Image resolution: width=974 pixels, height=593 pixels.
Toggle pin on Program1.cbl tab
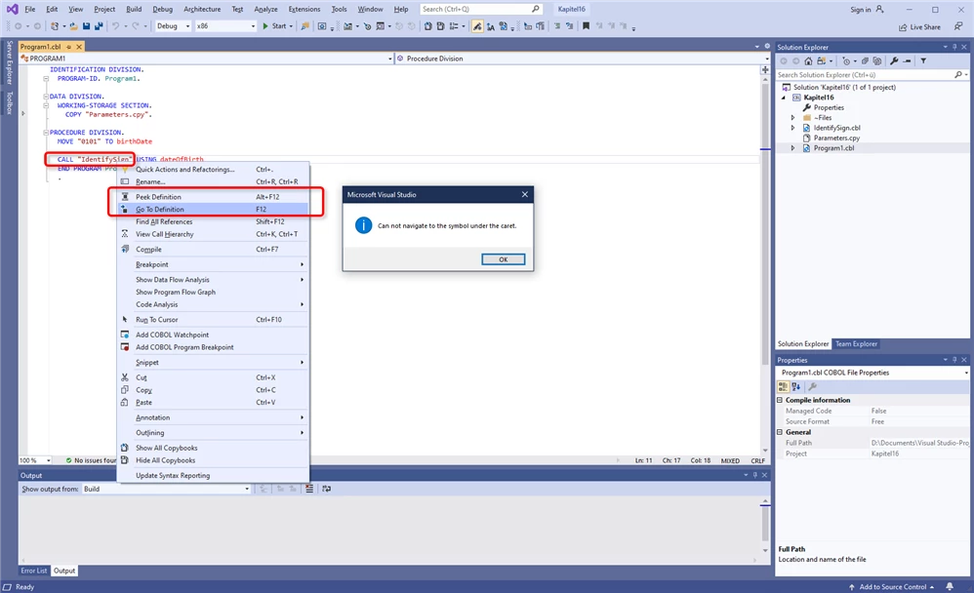point(69,47)
